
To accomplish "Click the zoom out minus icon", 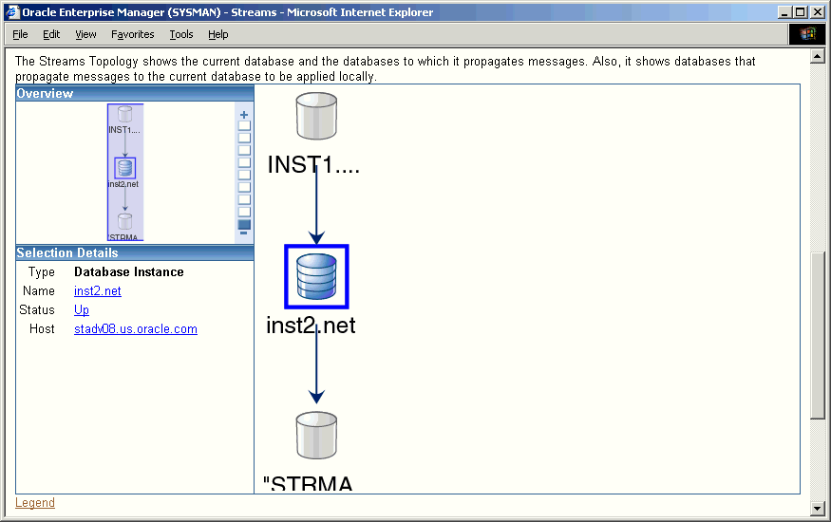I will pos(244,233).
